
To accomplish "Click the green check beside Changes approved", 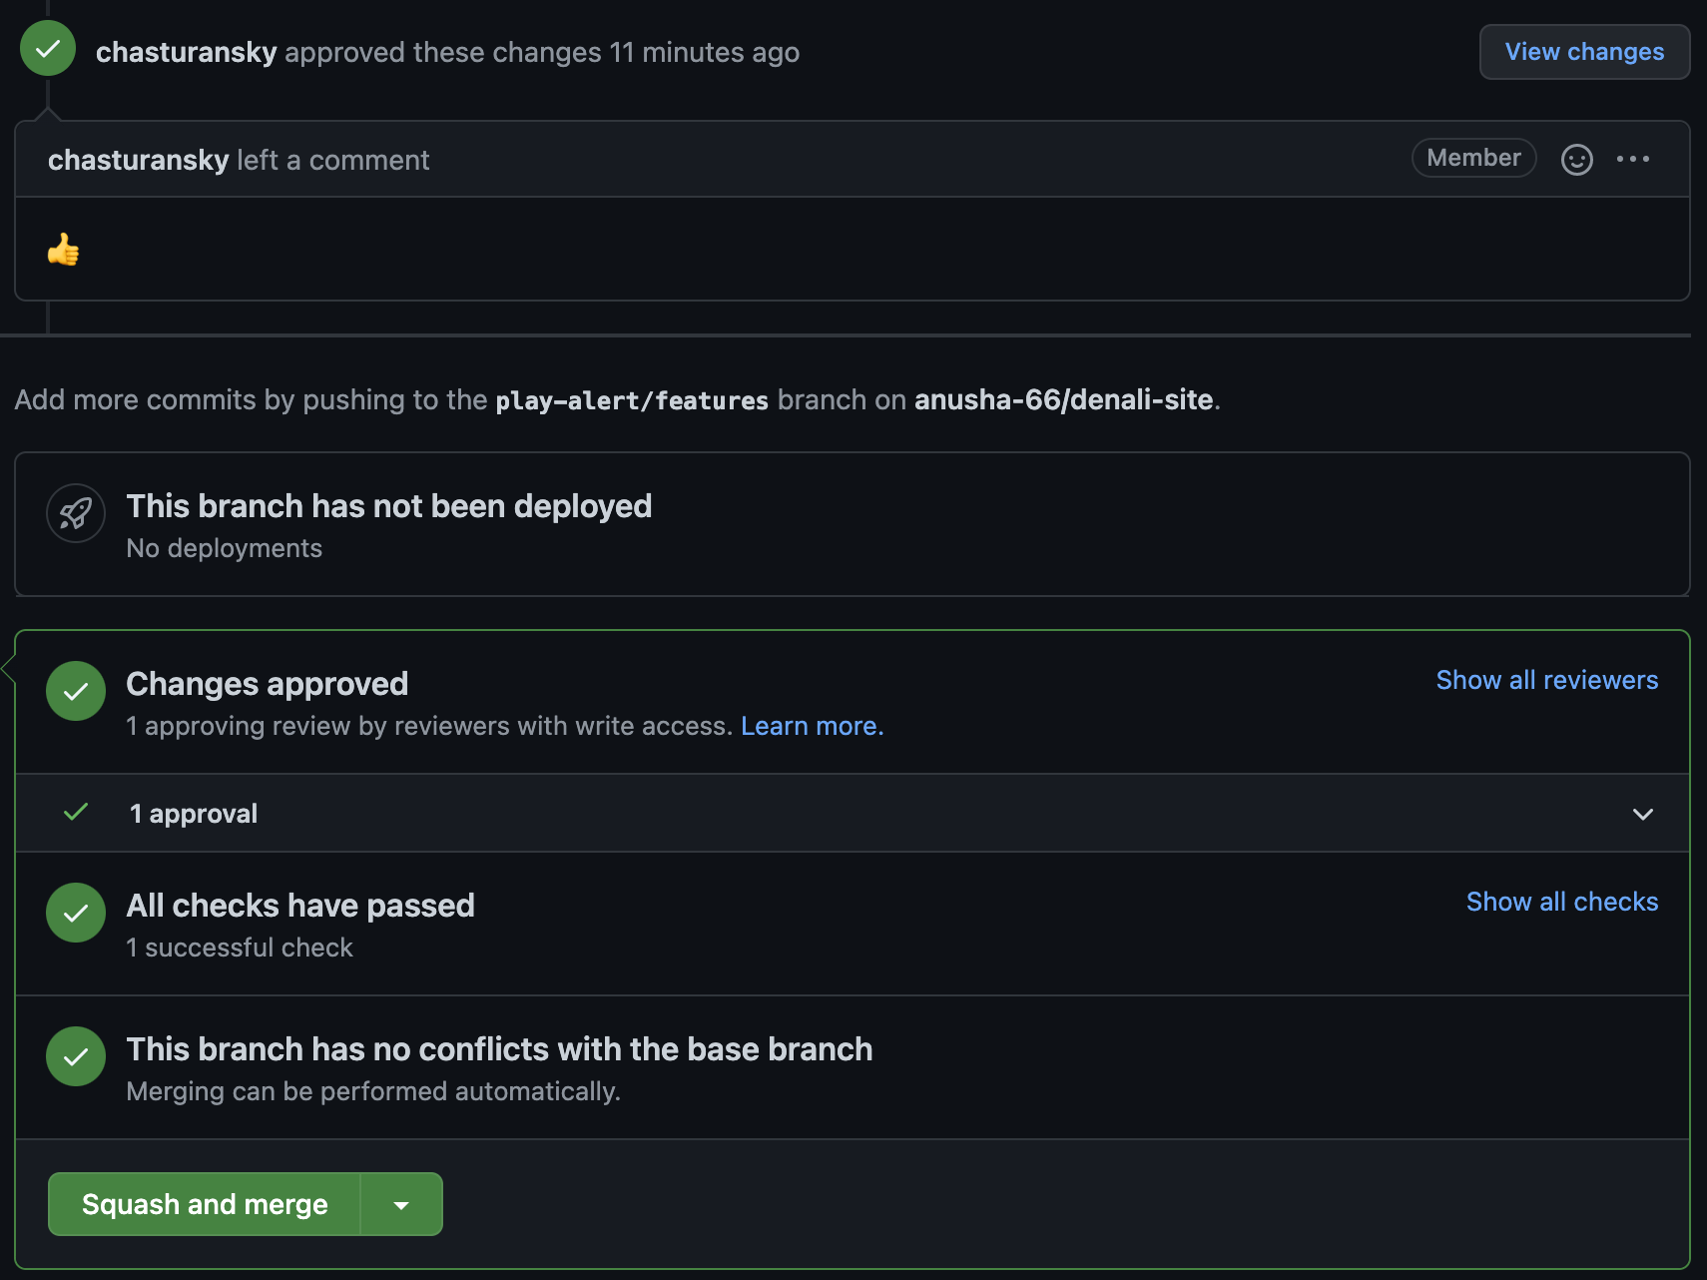I will coord(75,690).
